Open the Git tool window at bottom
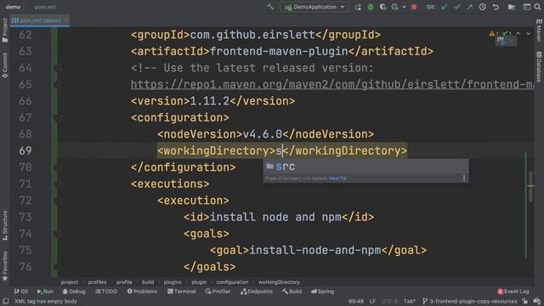The image size is (544, 306). 20,292
